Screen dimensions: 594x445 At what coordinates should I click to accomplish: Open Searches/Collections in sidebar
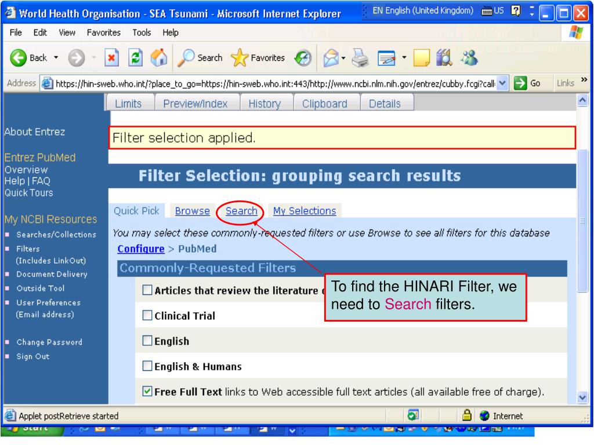(56, 235)
